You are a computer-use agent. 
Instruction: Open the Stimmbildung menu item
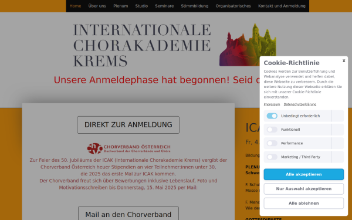tap(195, 6)
